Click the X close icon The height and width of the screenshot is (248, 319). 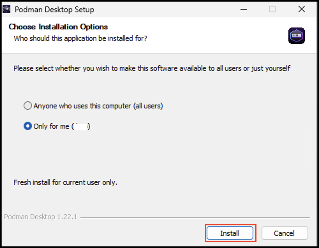(x=301, y=9)
